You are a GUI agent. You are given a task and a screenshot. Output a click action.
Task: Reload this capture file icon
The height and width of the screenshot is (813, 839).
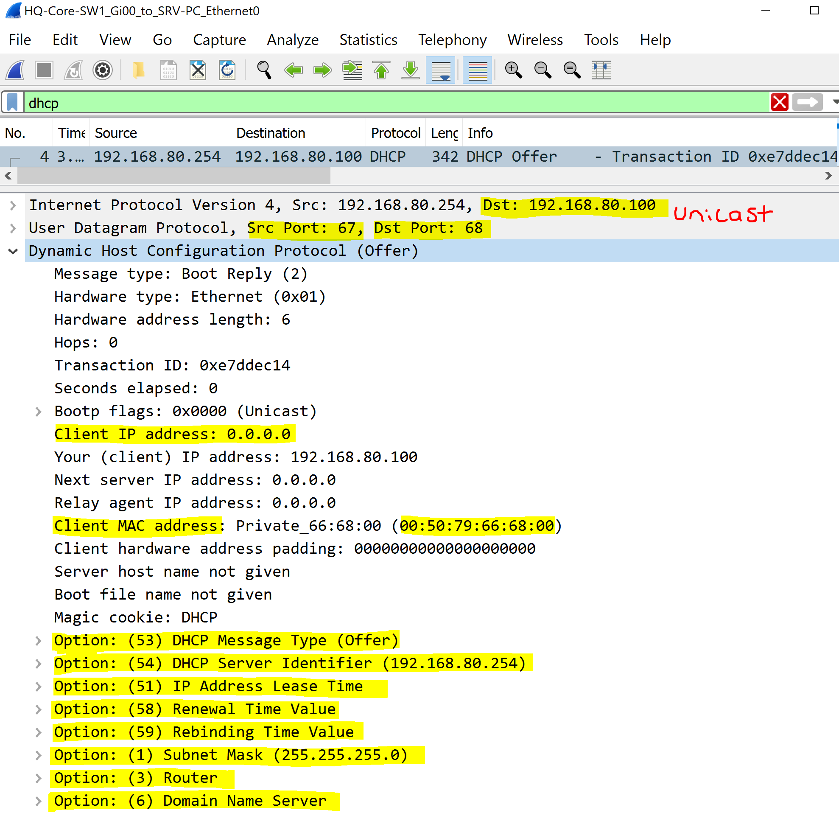pos(227,70)
